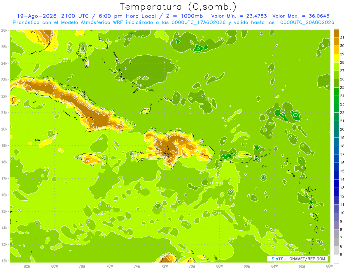Image resolution: width=350 pixels, height=270 pixels.
Task: Click the "13N" latitude axis label
Action: click(x=4, y=244)
